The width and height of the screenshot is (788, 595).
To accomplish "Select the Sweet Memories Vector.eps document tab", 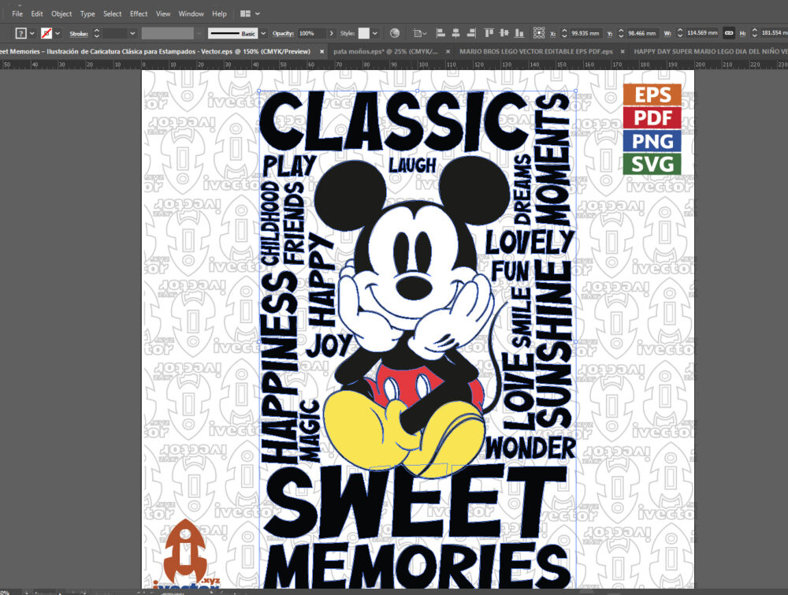I will (x=155, y=51).
